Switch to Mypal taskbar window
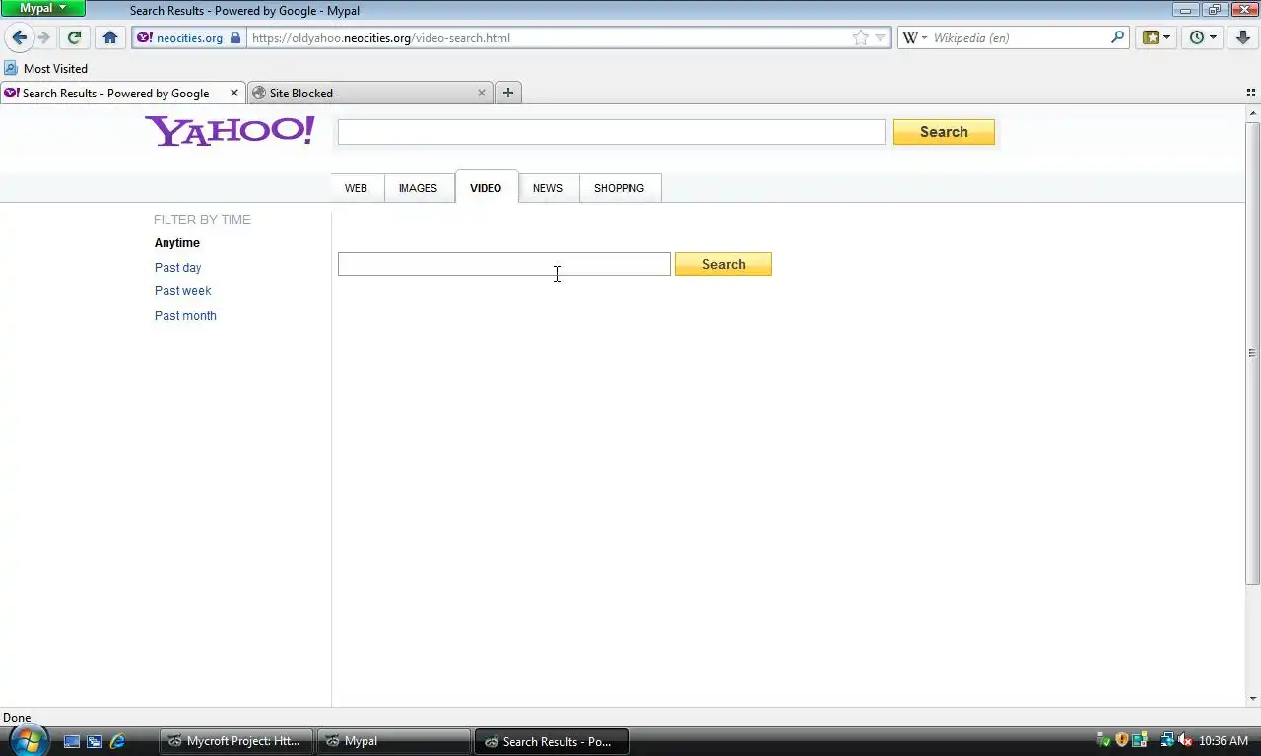 (x=394, y=741)
